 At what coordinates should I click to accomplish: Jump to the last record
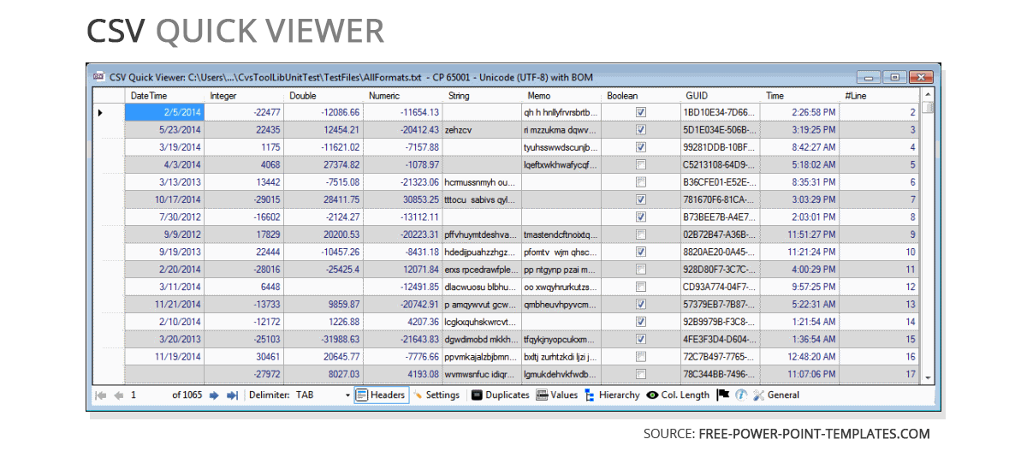click(x=231, y=395)
